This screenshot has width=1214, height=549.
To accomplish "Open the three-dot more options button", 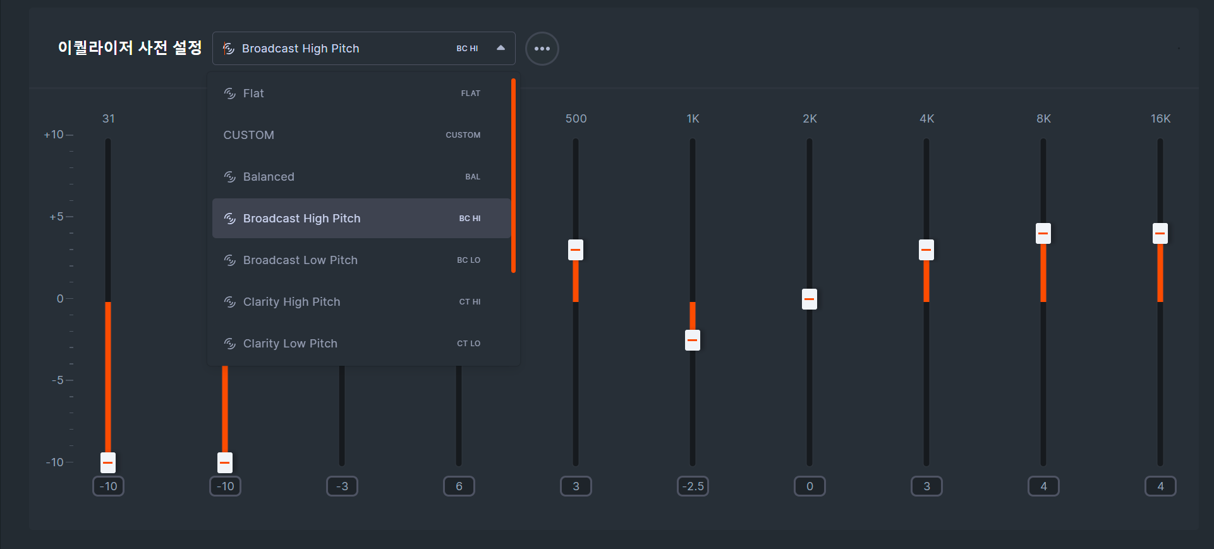I will (x=542, y=49).
